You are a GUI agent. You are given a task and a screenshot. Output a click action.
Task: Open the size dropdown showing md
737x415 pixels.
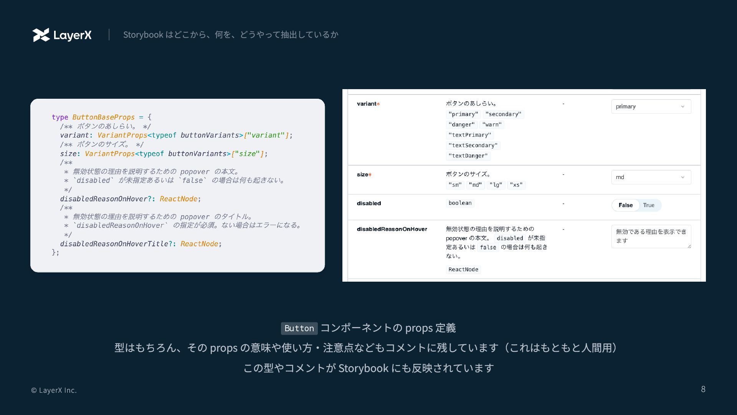(x=651, y=177)
